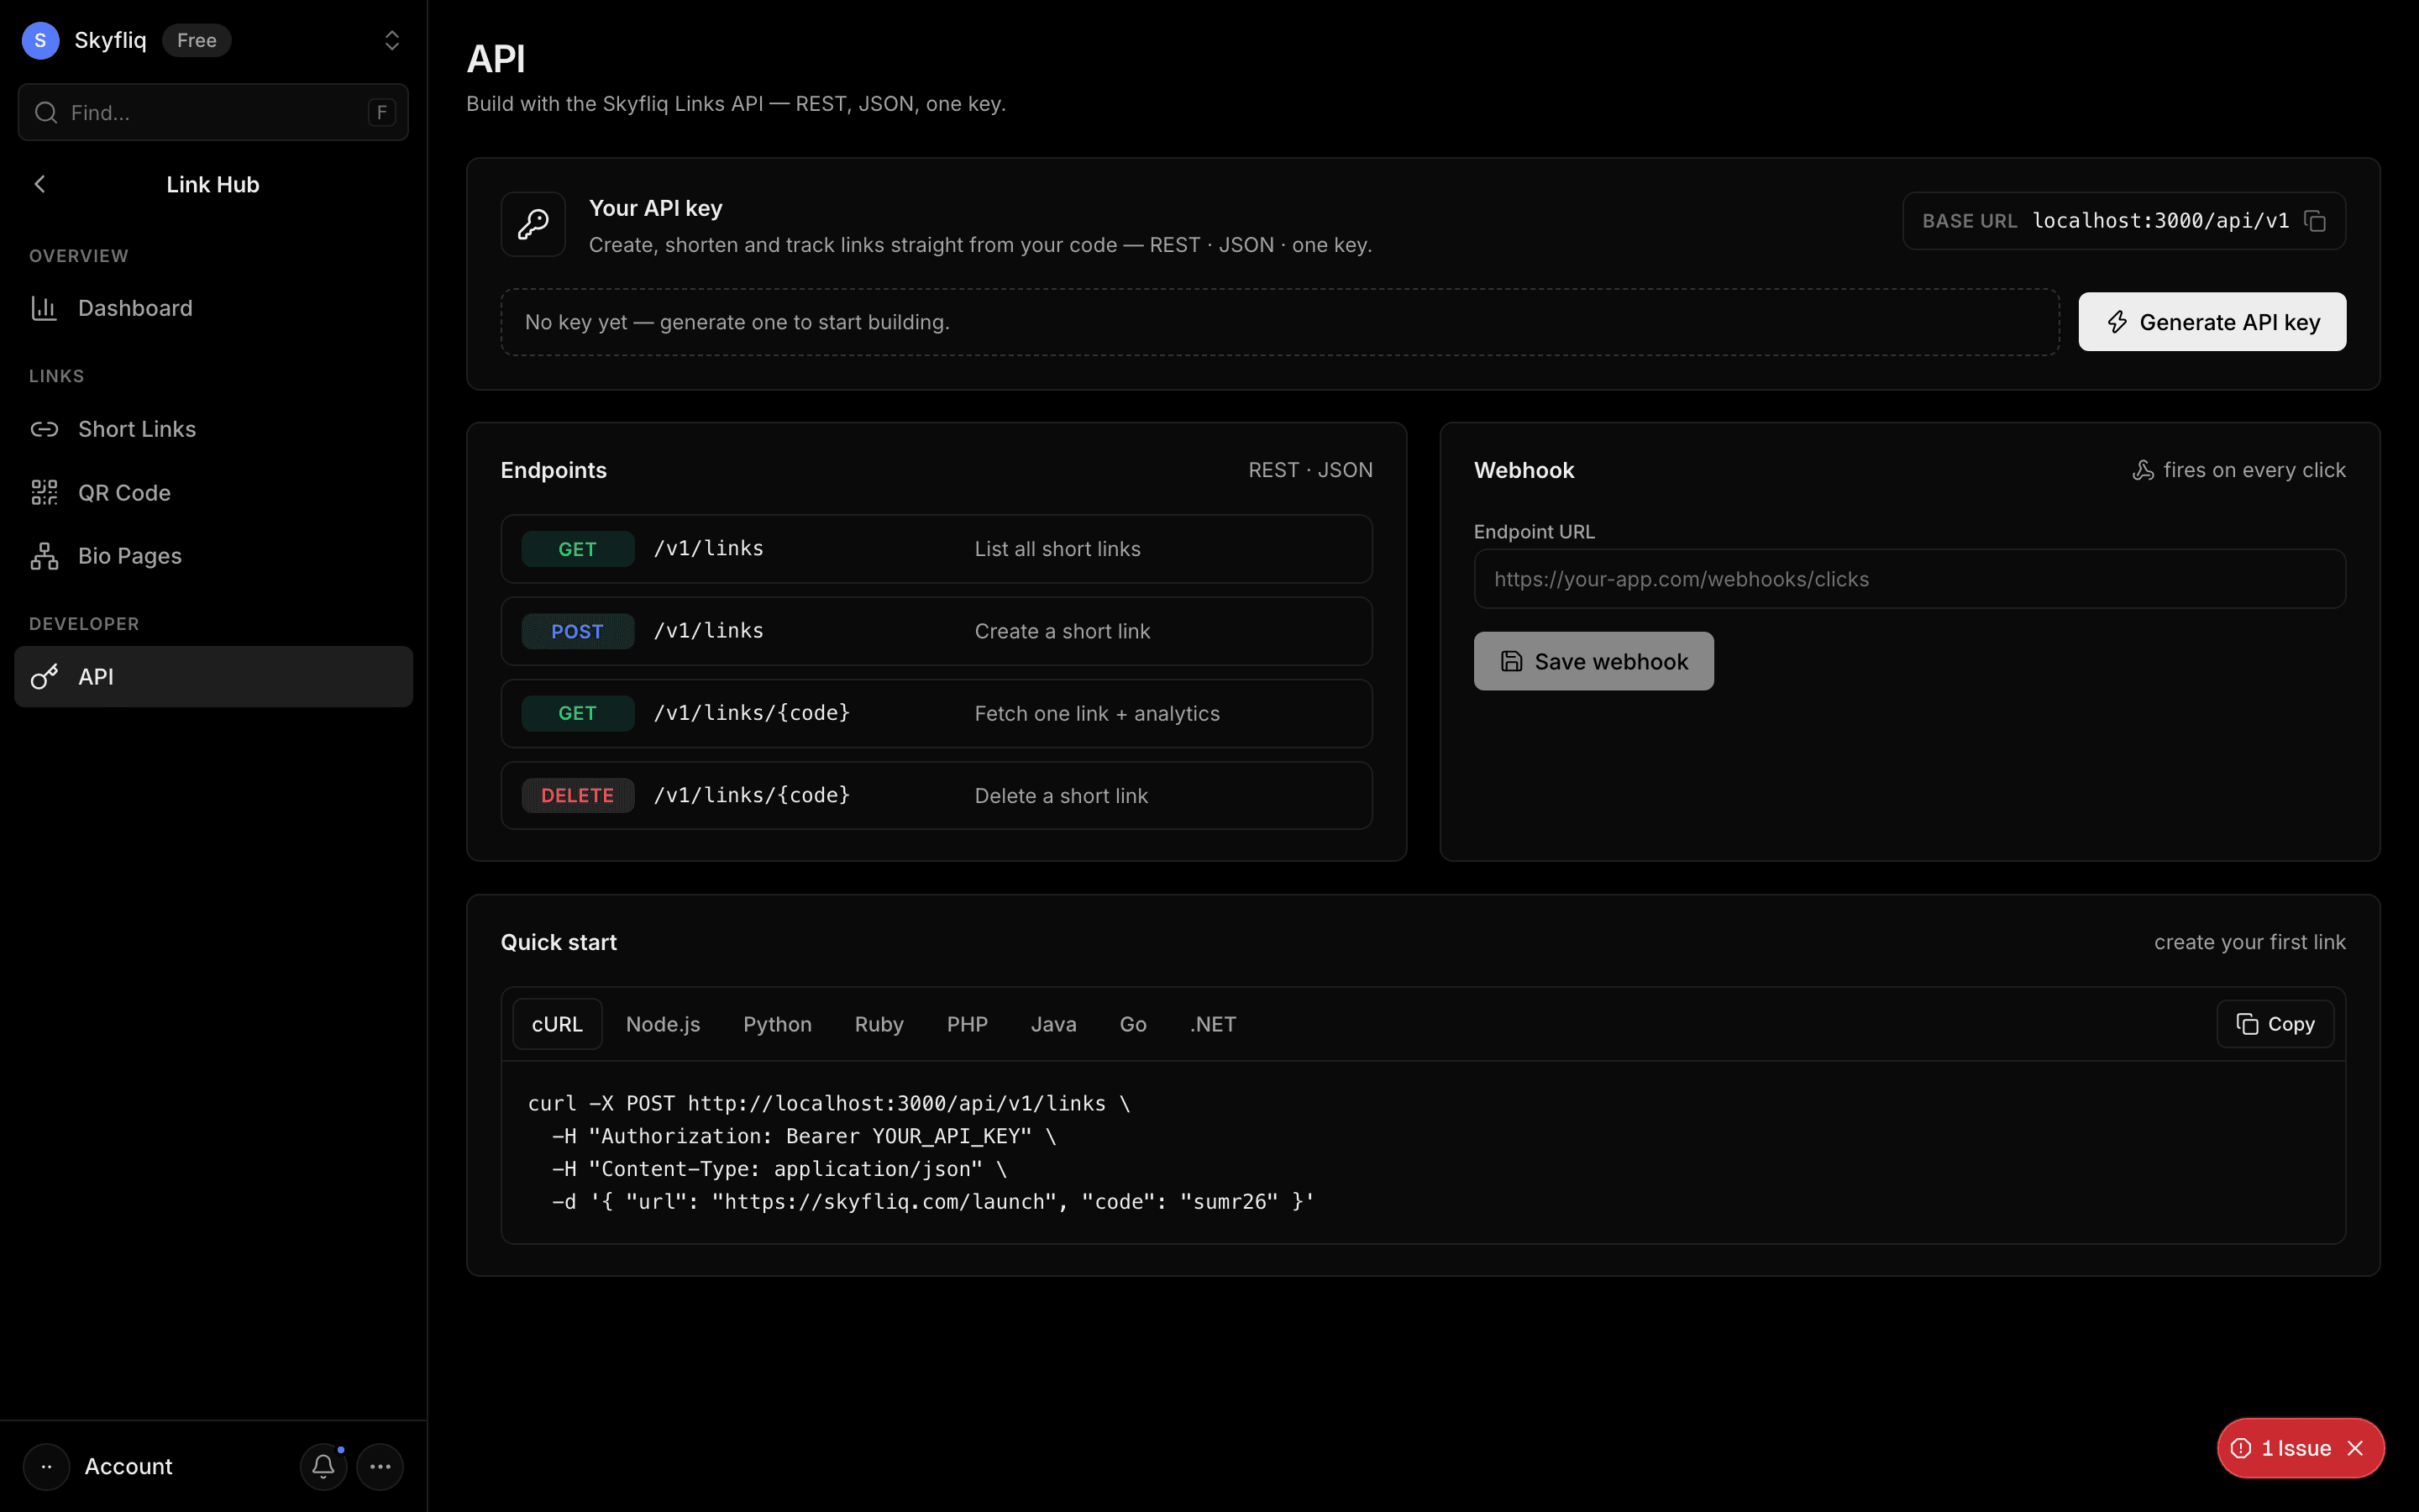Click the Free plan badge
Viewport: 2419px width, 1512px height.
coord(197,40)
